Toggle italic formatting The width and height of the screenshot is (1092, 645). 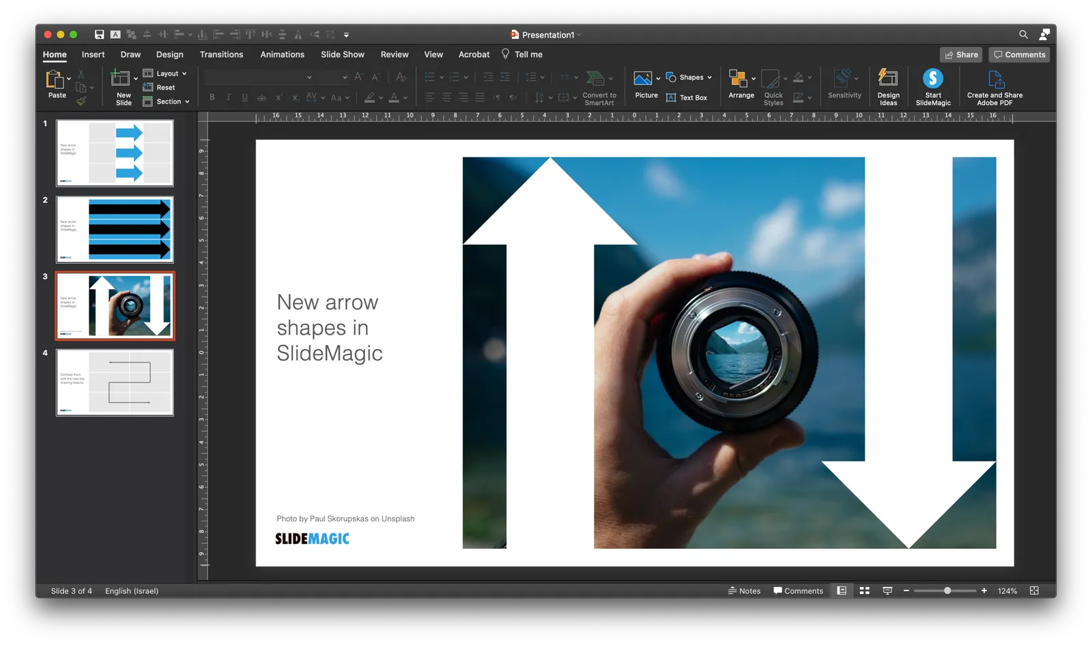click(x=229, y=97)
